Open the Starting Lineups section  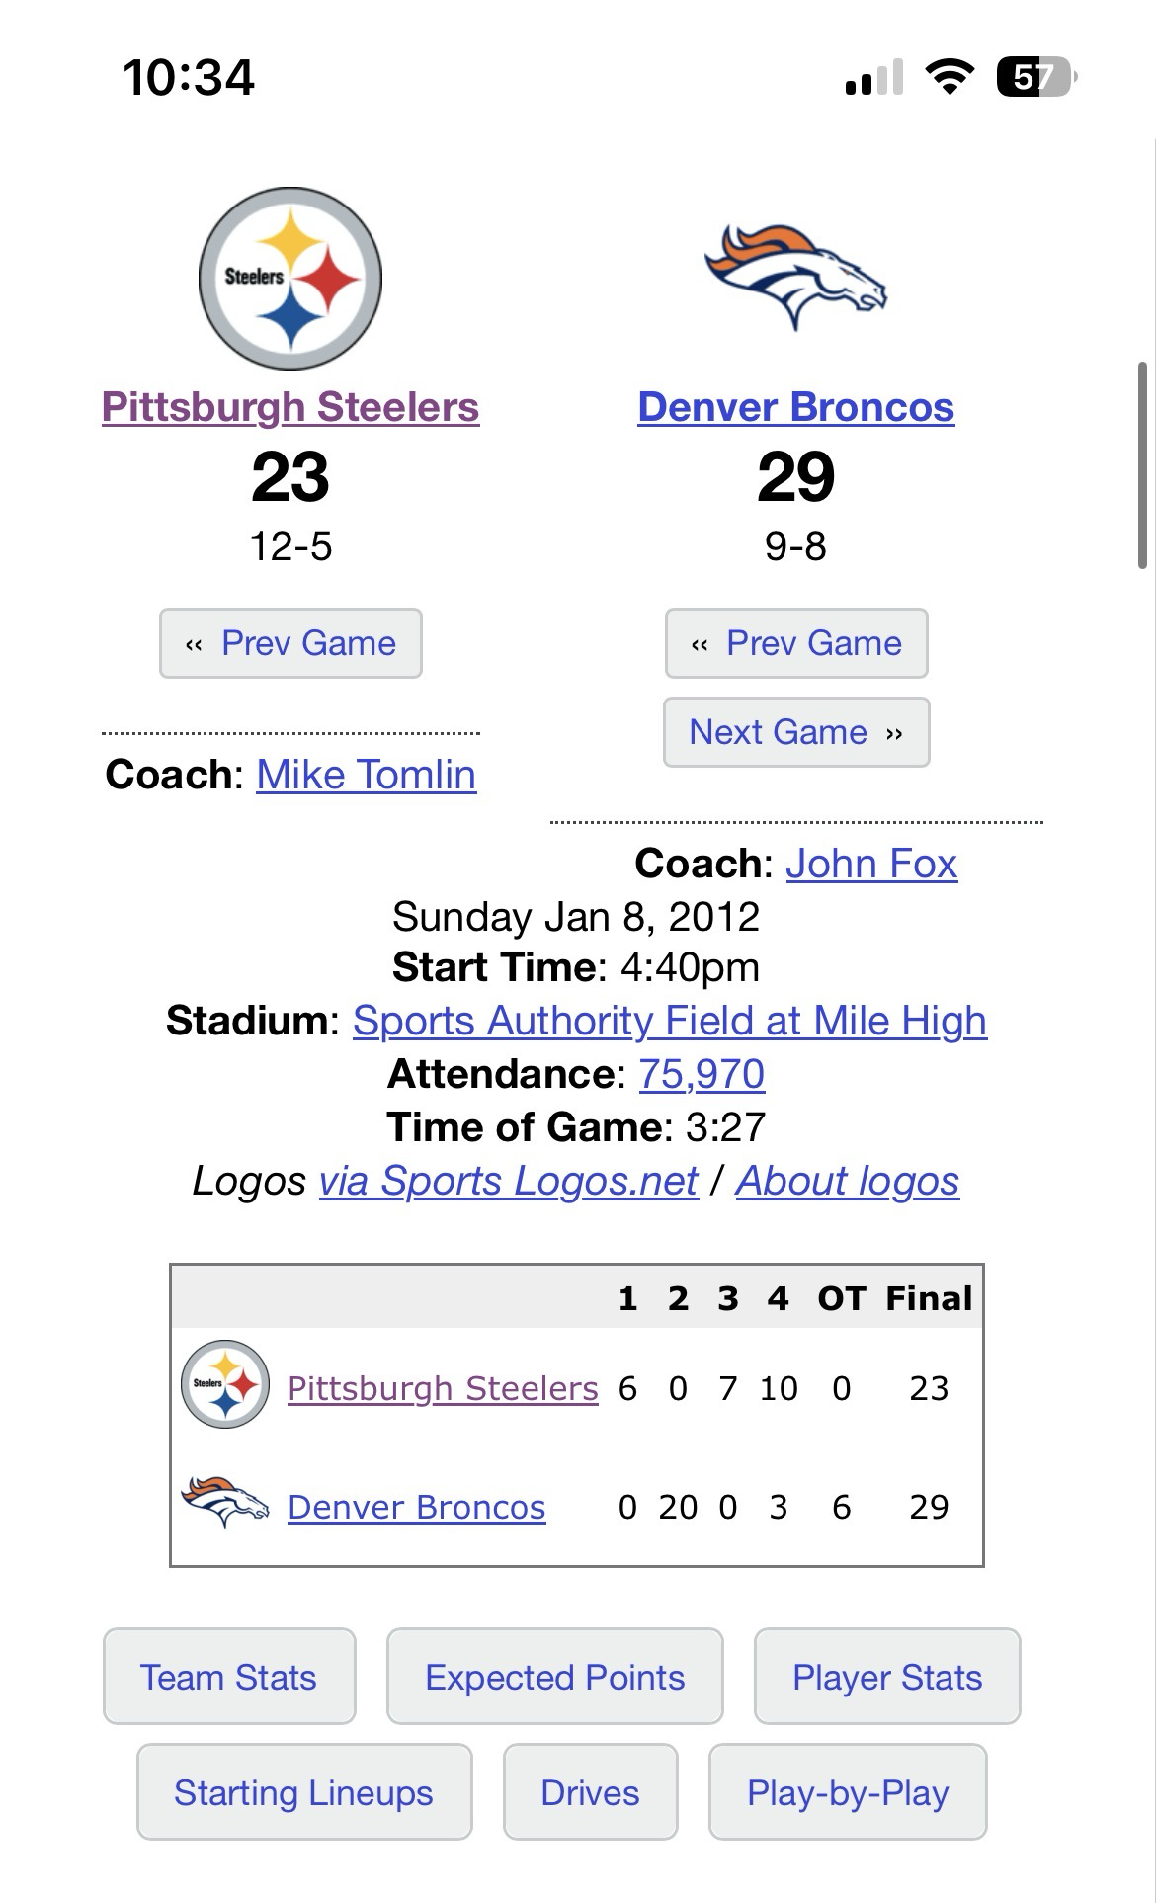click(x=303, y=1792)
